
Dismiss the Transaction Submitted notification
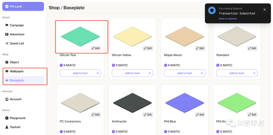click(265, 10)
